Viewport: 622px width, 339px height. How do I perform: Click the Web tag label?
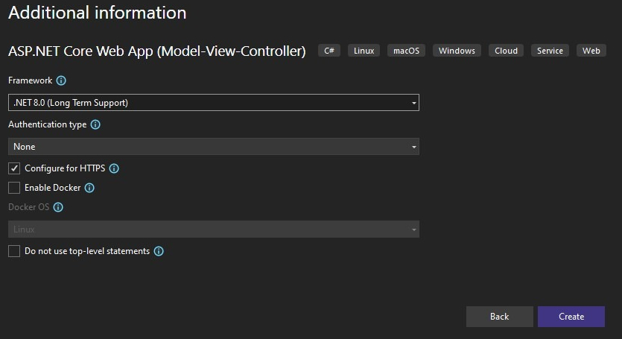click(x=591, y=51)
